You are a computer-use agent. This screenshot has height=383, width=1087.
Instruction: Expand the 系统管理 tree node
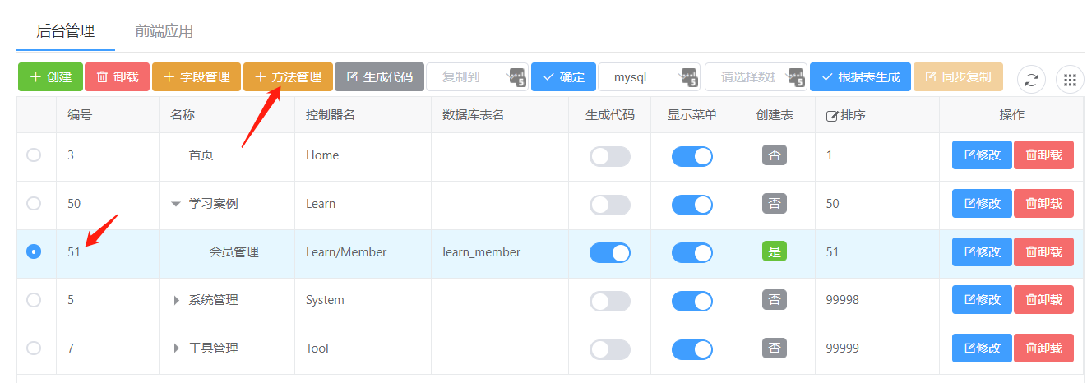coord(176,300)
